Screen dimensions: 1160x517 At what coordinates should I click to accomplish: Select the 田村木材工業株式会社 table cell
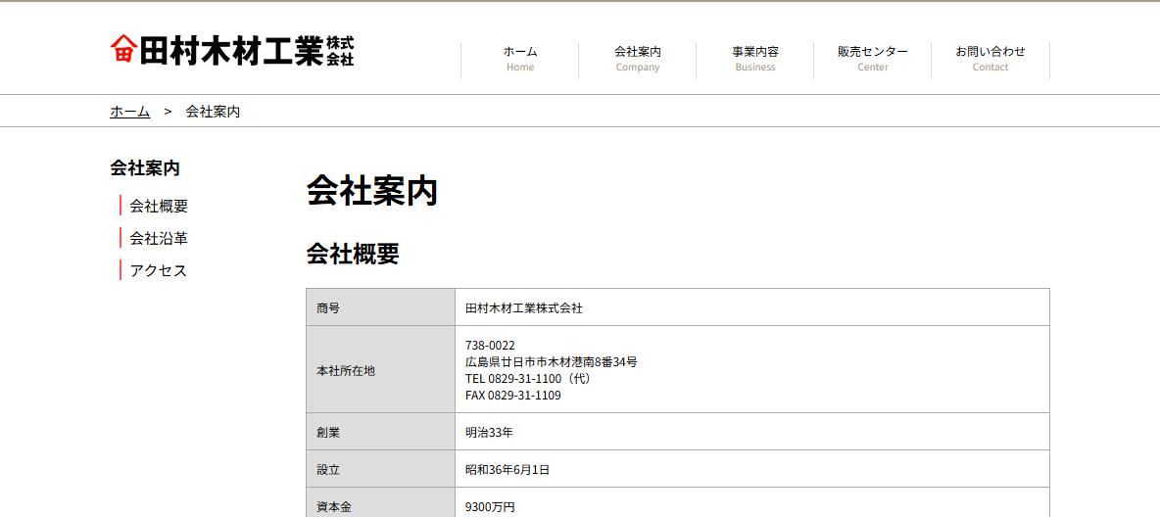(x=752, y=307)
